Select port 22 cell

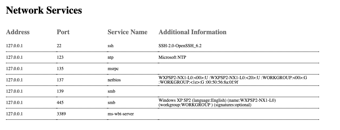tap(59, 46)
